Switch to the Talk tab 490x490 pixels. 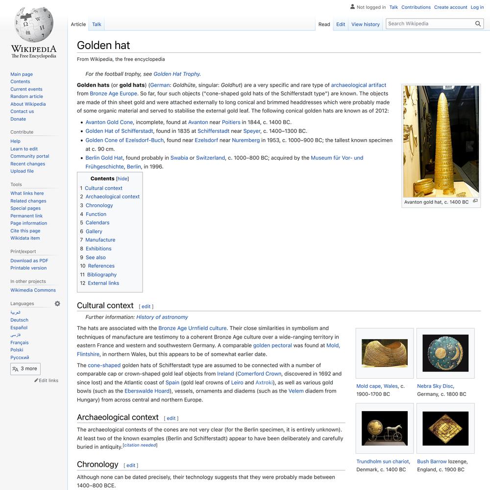97,24
